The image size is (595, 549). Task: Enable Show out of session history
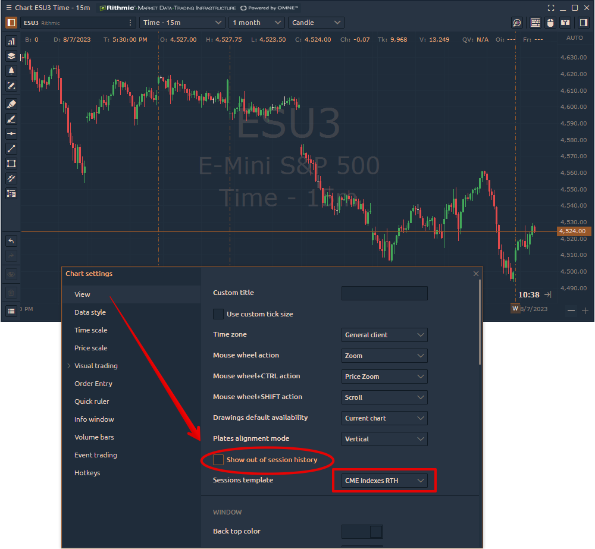click(218, 460)
